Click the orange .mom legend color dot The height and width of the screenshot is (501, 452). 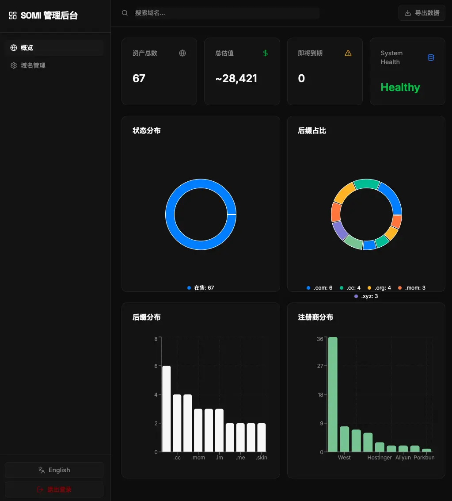tap(400, 288)
